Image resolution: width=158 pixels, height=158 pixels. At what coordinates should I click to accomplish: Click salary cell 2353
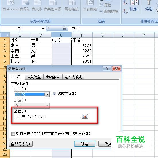tap(82, 56)
